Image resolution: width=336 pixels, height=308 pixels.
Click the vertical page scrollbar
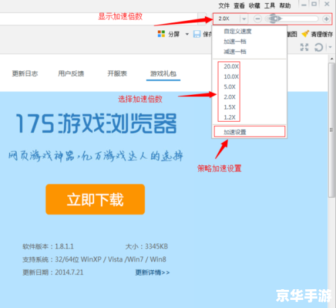[x=331, y=130]
